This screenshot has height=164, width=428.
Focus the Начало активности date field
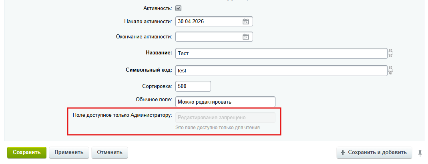point(208,22)
